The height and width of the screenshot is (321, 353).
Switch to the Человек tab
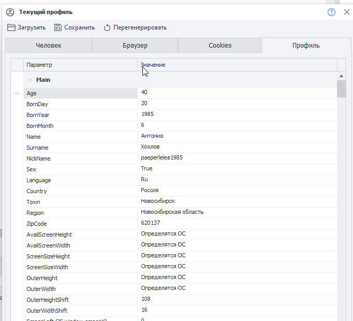[49, 46]
